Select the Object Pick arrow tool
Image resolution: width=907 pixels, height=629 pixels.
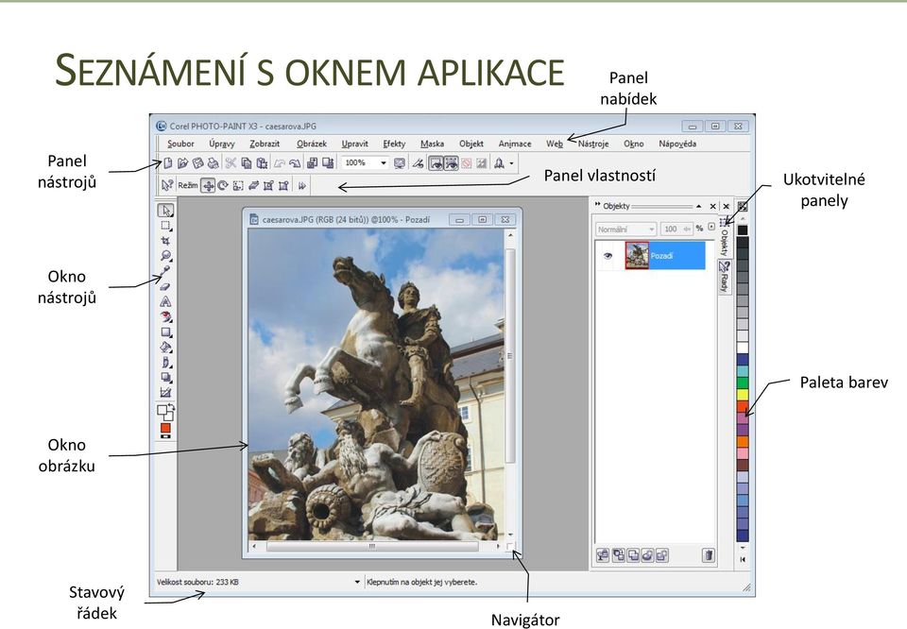[x=166, y=211]
